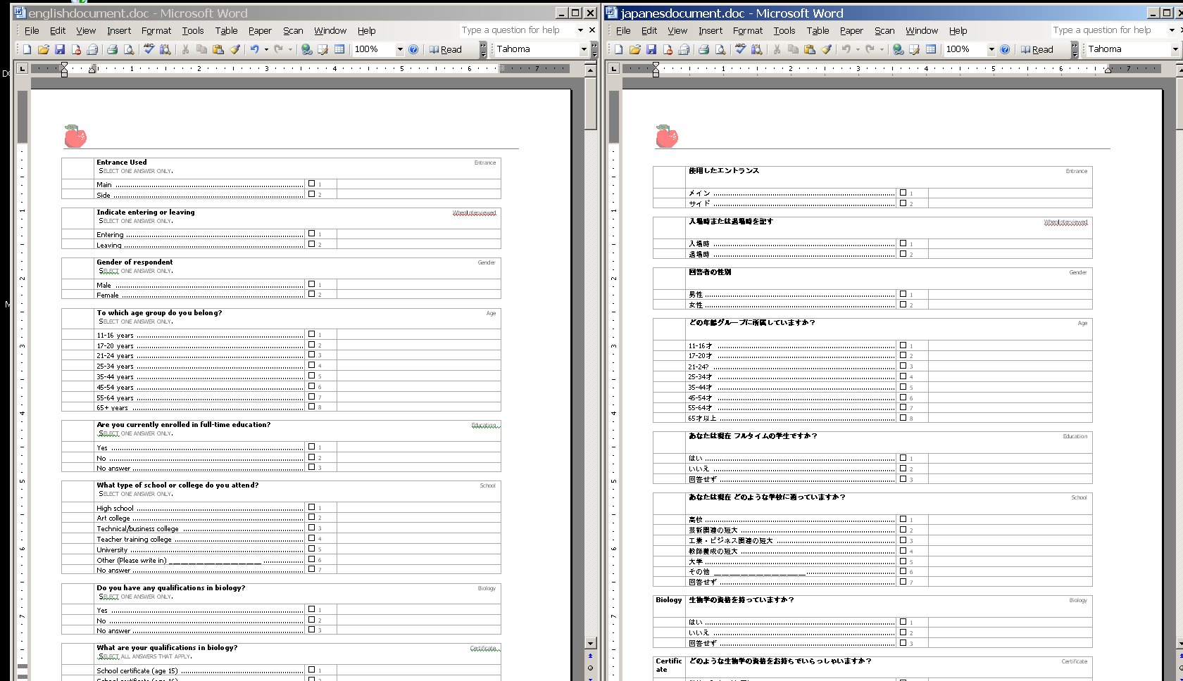The height and width of the screenshot is (681, 1183).
Task: Click the tab-type selector on japanesdocument.doc ruler
Action: (614, 68)
